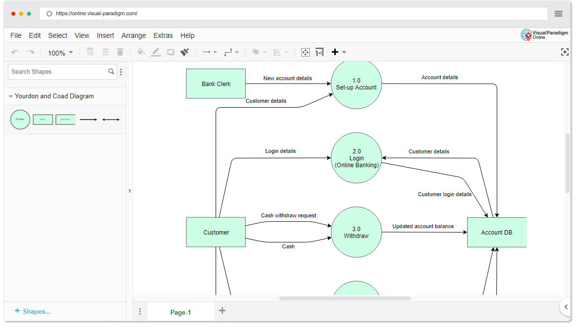Select the Process shape from the palette
This screenshot has height=327, width=576.
[x=20, y=119]
